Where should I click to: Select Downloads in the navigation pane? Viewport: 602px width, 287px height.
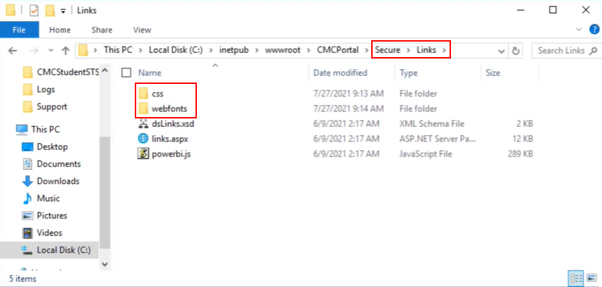tap(56, 181)
